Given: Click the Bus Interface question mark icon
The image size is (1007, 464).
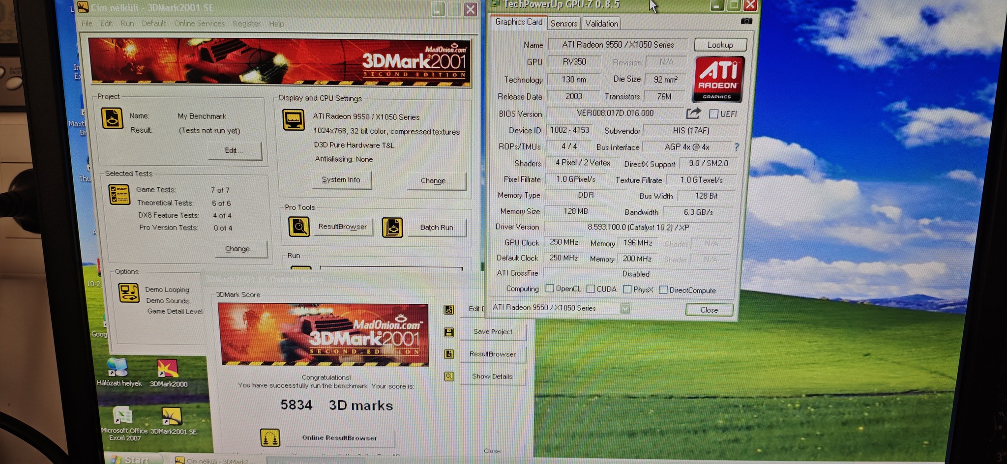Looking at the screenshot, I should click(737, 147).
